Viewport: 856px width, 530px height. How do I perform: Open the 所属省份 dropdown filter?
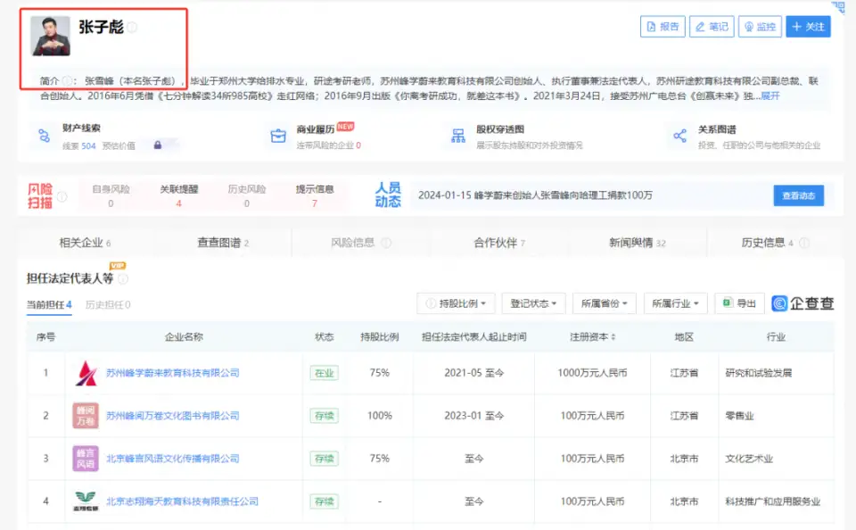coord(604,304)
